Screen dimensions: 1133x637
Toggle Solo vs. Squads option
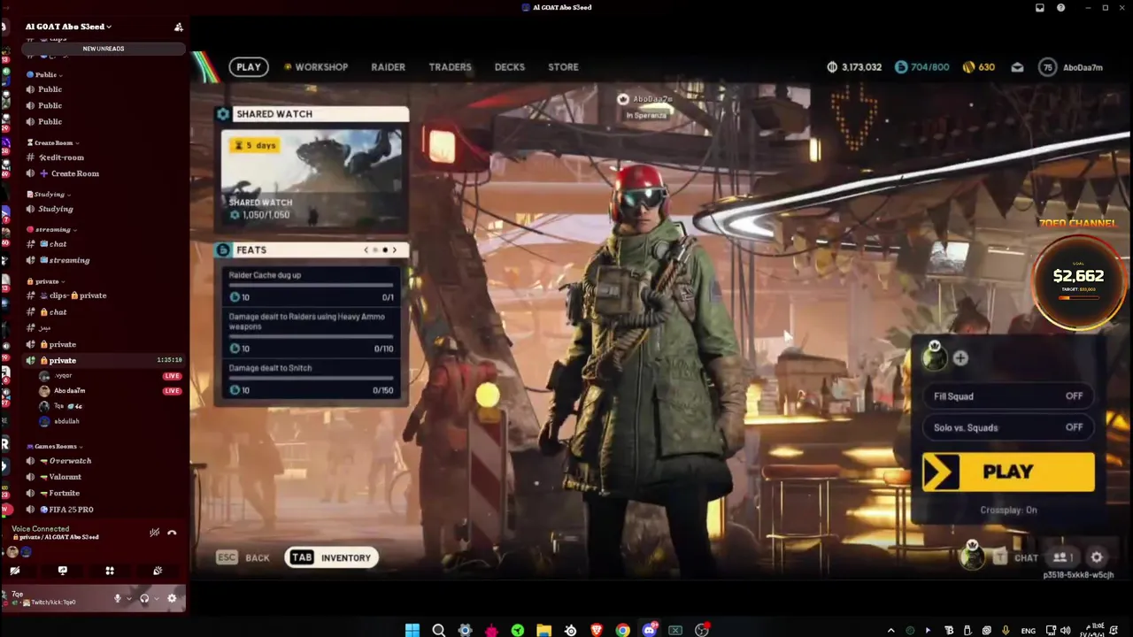[1008, 427]
